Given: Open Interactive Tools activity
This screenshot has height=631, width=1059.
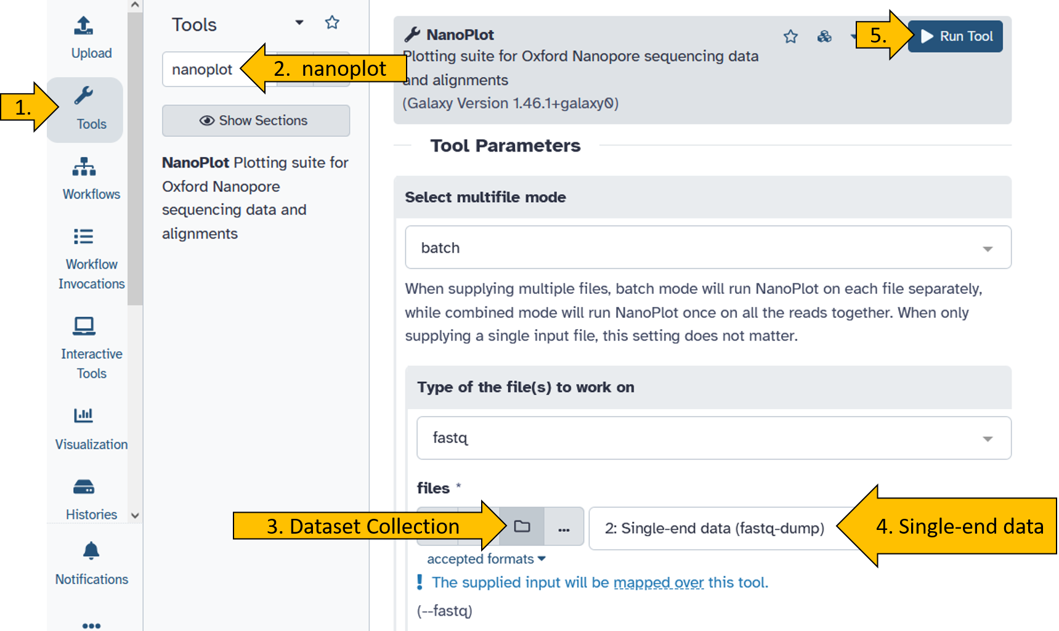Looking at the screenshot, I should pyautogui.click(x=91, y=348).
